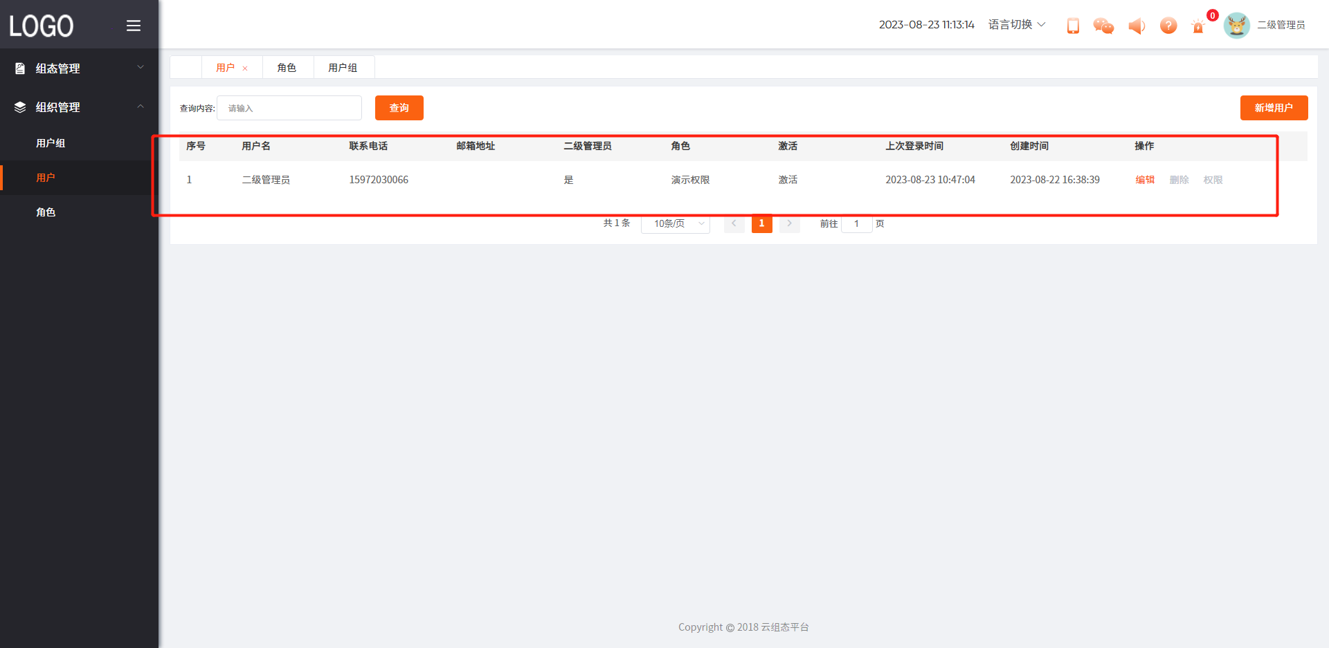Collapse the 组织管理 sidebar menu
This screenshot has height=648, width=1329.
(x=79, y=107)
